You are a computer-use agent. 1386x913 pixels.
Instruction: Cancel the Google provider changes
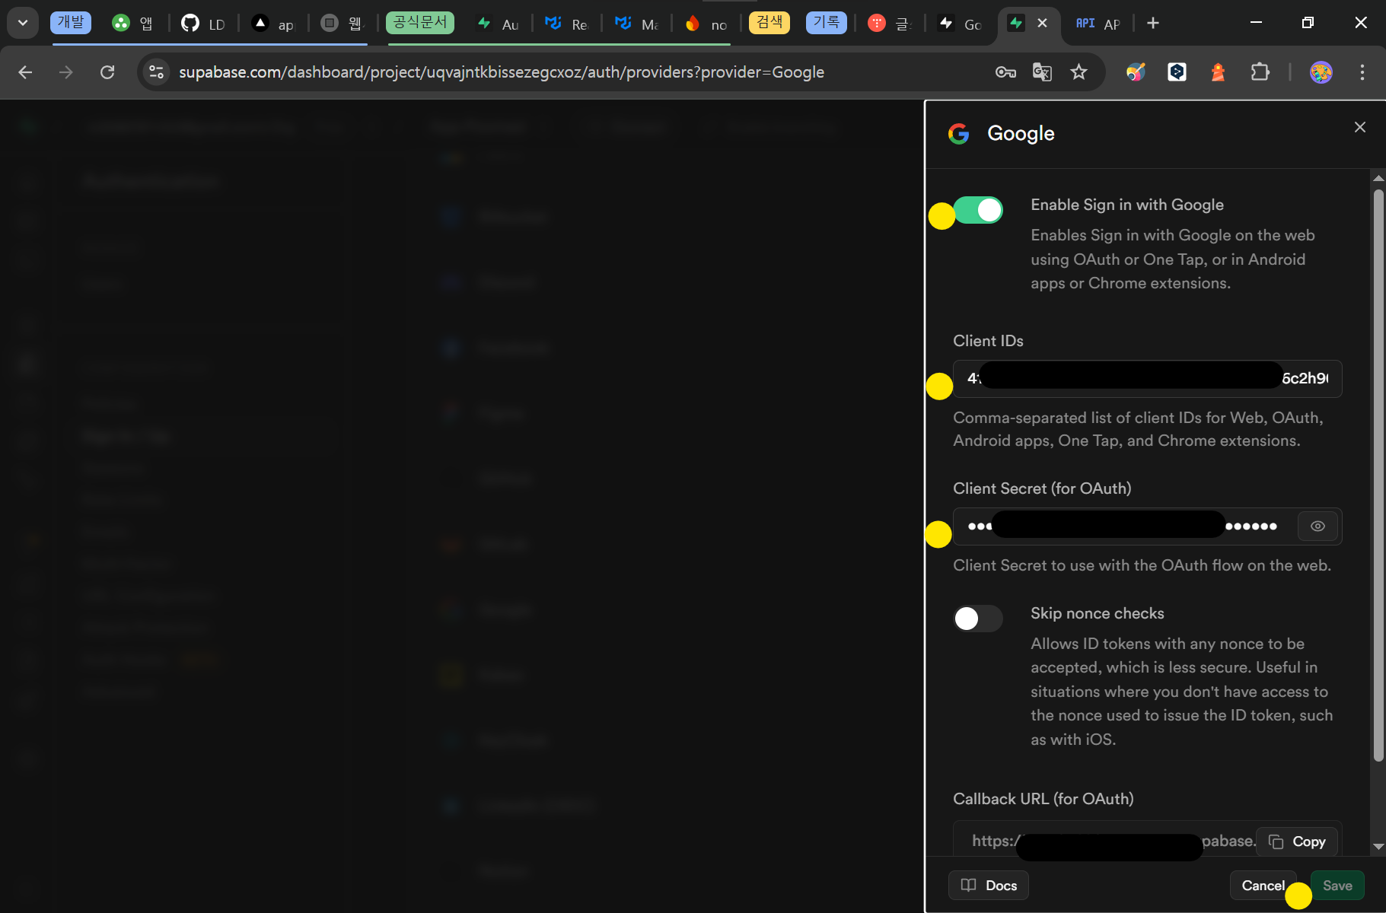click(1263, 886)
